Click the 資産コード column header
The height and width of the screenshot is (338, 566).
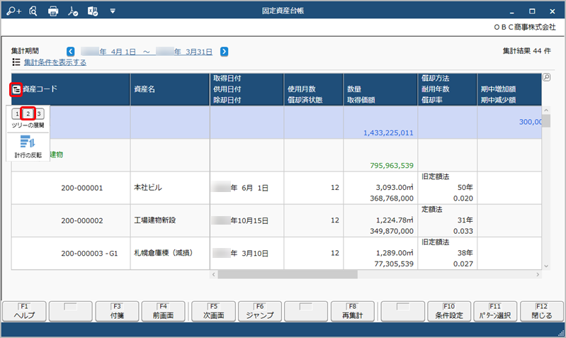(71, 89)
